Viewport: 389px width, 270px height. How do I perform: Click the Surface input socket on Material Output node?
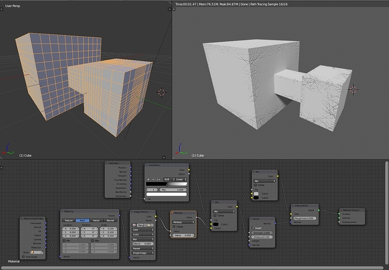(x=339, y=214)
